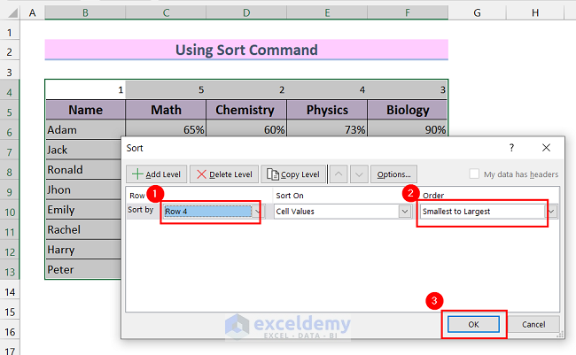Click the Add Level button
This screenshot has height=355, width=576.
coord(156,174)
